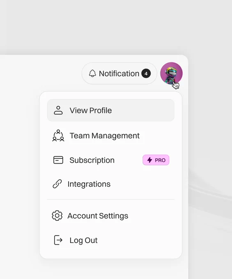Choose Log Out from the menu

coord(111,240)
